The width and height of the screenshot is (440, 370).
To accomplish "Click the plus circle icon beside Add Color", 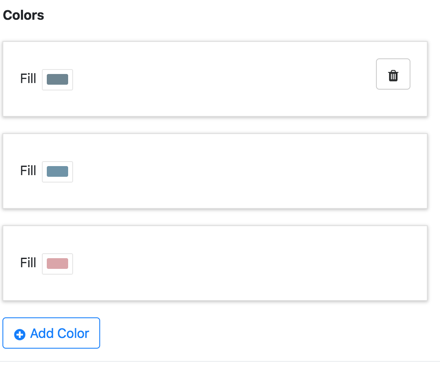I will tap(20, 334).
